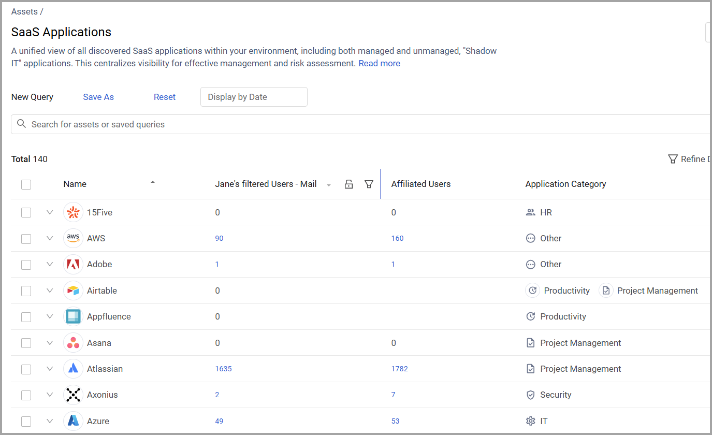
Task: Expand the Adobe row details
Action: [50, 264]
